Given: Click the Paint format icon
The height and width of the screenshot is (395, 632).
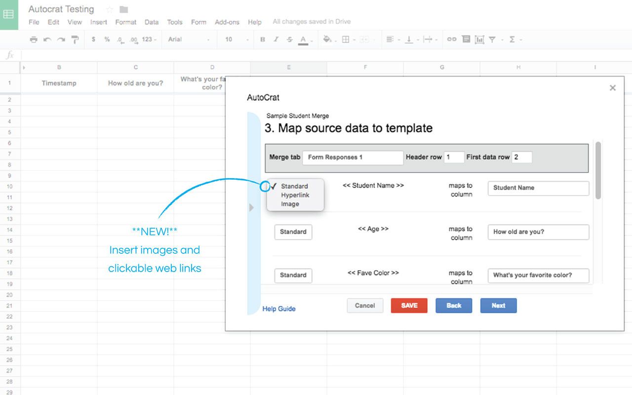Looking at the screenshot, I should point(75,39).
